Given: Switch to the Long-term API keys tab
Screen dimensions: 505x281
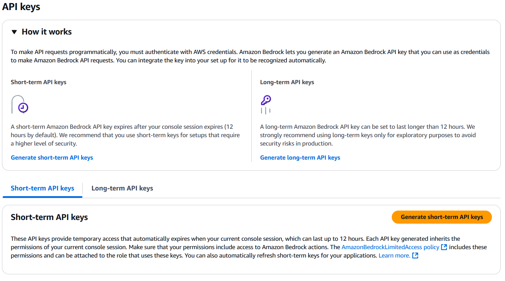Looking at the screenshot, I should [x=122, y=188].
